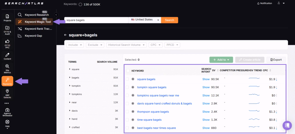The width and height of the screenshot is (295, 134).
Task: Open the 'tompkin square bagels' keyword link
Action: click(x=152, y=87)
